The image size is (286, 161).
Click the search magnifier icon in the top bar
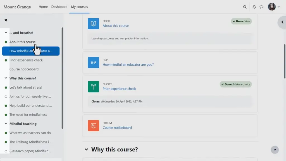pos(245,7)
